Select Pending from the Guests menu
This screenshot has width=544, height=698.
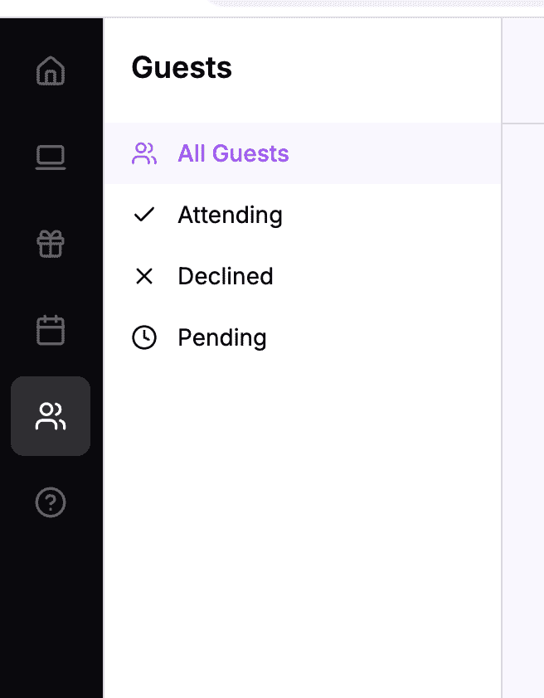(x=221, y=337)
